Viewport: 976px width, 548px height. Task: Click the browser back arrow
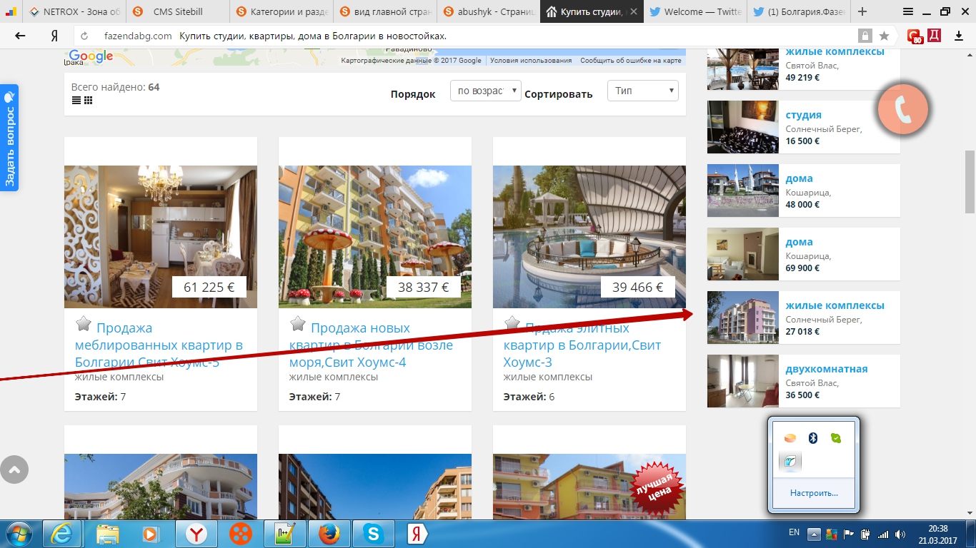[x=20, y=36]
